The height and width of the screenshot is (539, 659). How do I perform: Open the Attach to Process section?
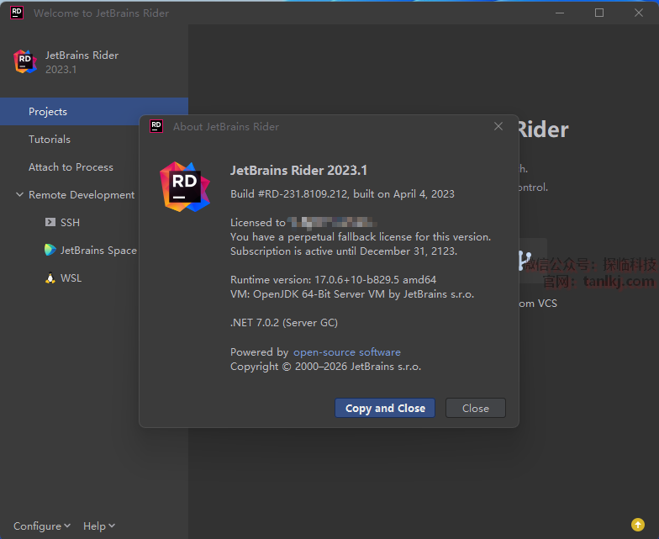tap(71, 167)
